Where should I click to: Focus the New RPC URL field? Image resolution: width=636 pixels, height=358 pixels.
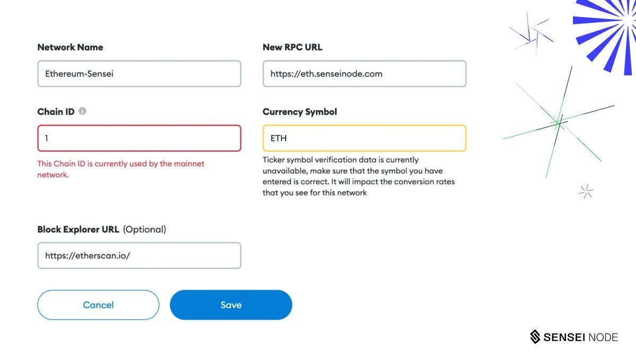[x=365, y=74]
